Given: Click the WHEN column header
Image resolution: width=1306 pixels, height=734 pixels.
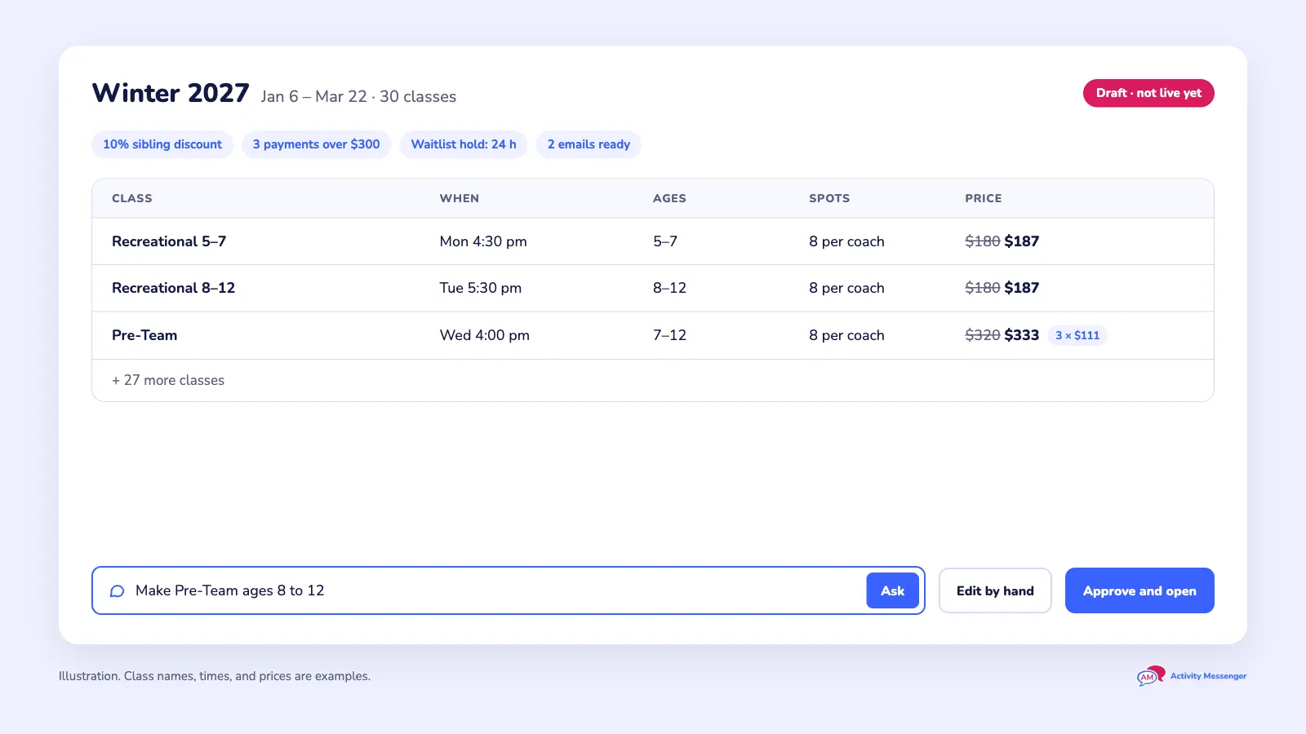Looking at the screenshot, I should click(x=460, y=198).
